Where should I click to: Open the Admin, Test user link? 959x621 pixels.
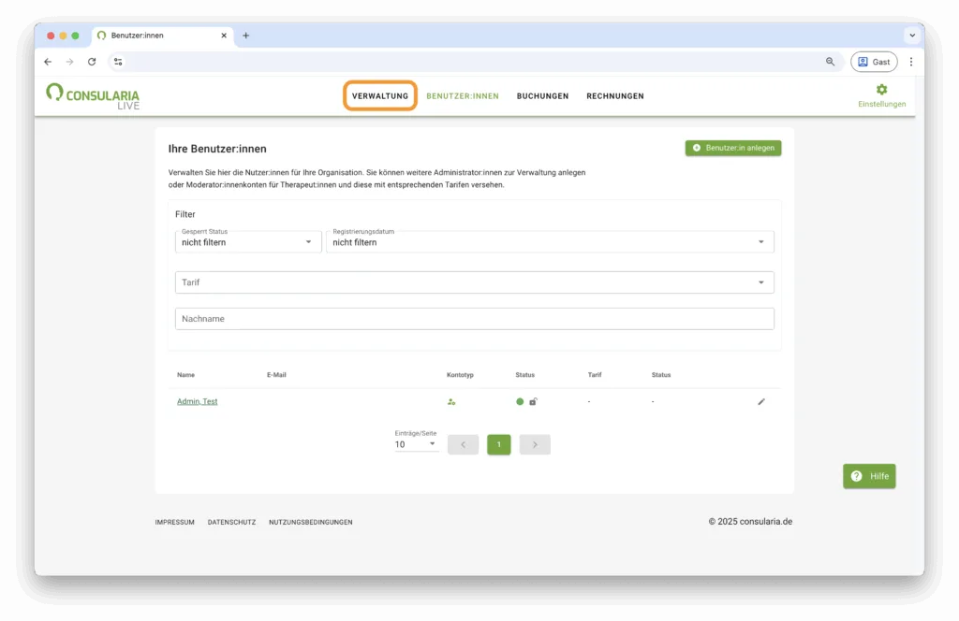tap(197, 401)
